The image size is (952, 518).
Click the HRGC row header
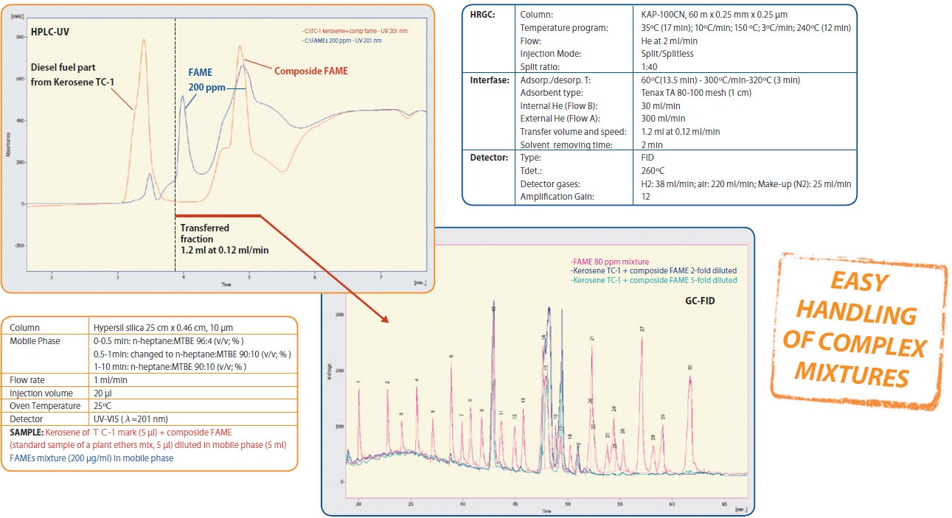pyautogui.click(x=484, y=14)
